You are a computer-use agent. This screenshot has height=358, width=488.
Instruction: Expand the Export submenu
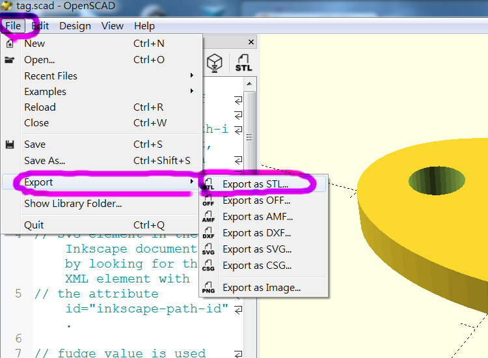coord(102,182)
